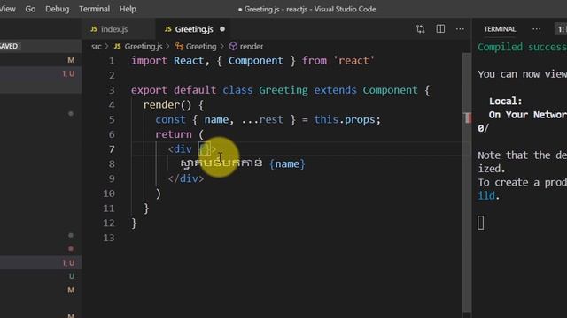Click the JS icon on Greeting.js tab

[x=168, y=29]
